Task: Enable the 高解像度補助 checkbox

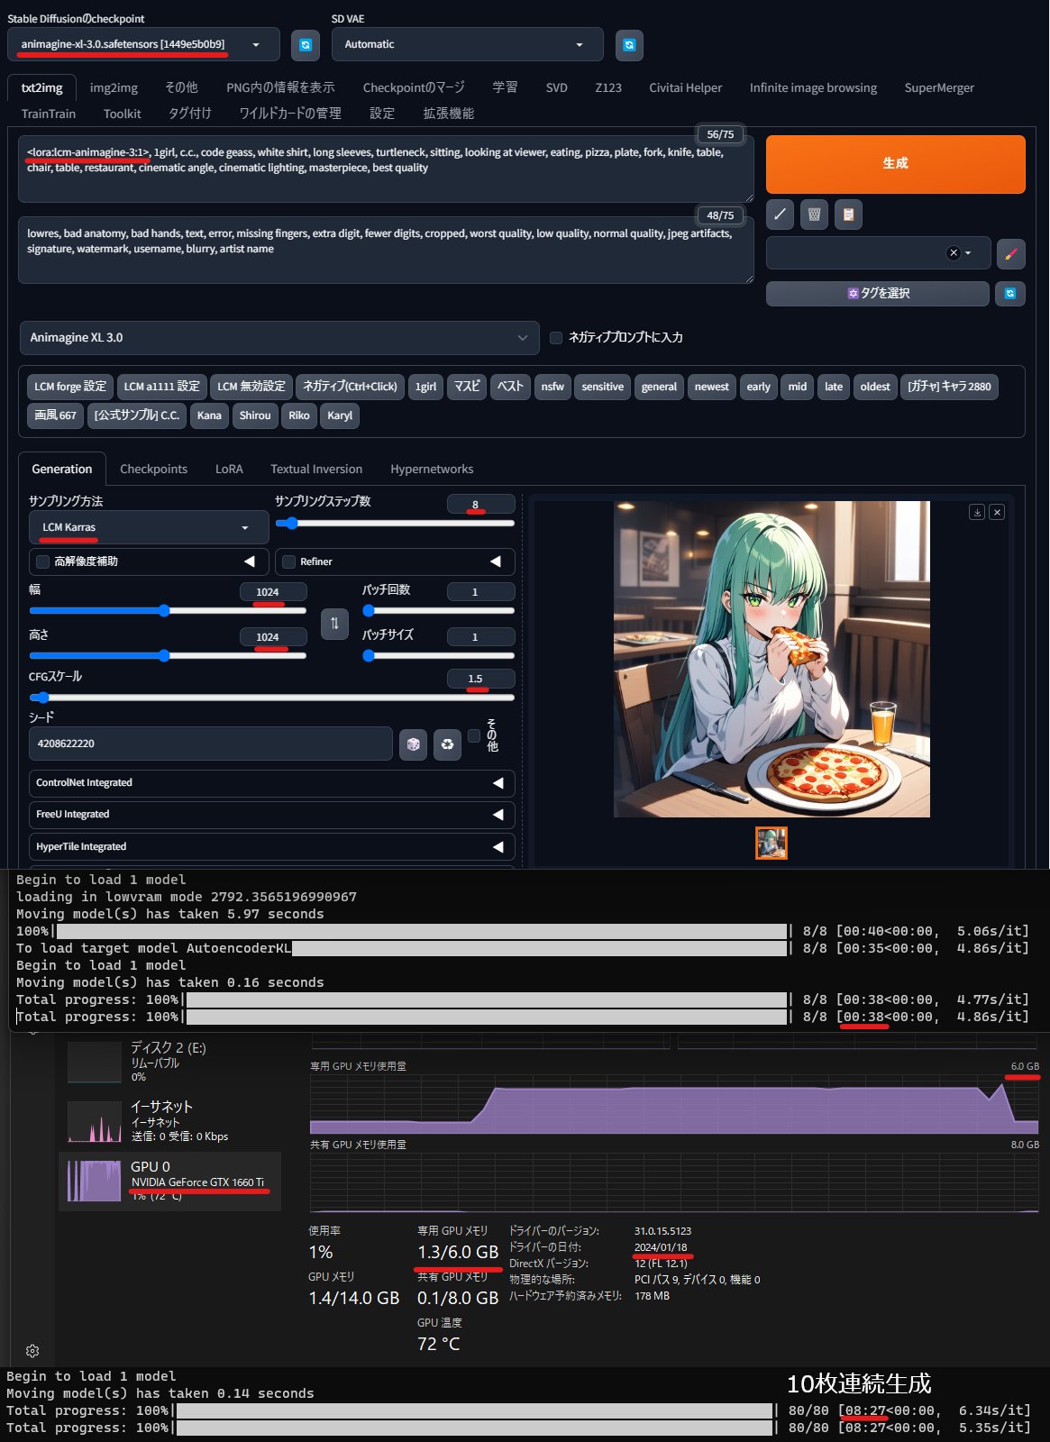Action: [x=42, y=561]
